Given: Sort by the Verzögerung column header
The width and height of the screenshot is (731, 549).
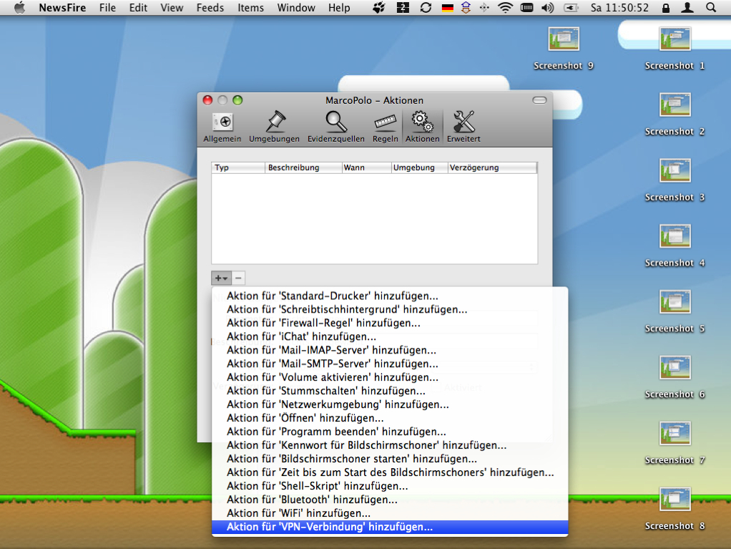Looking at the screenshot, I should click(x=492, y=167).
